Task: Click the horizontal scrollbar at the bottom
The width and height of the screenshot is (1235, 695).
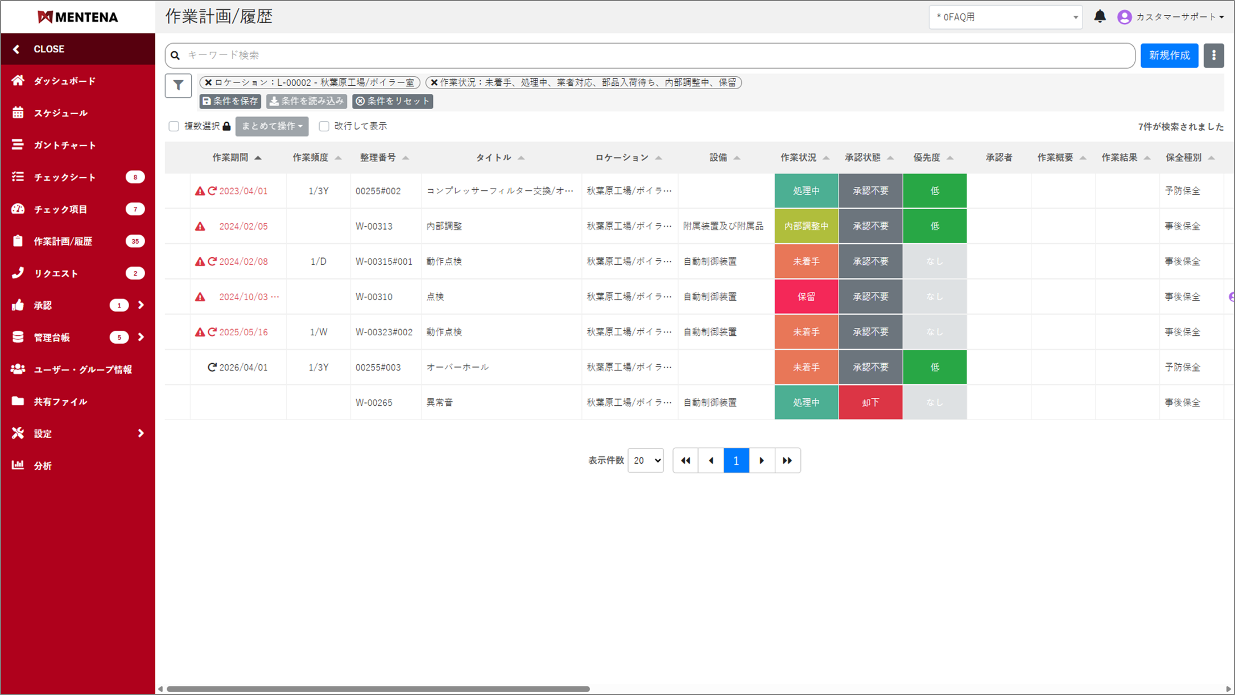Action: tap(378, 689)
